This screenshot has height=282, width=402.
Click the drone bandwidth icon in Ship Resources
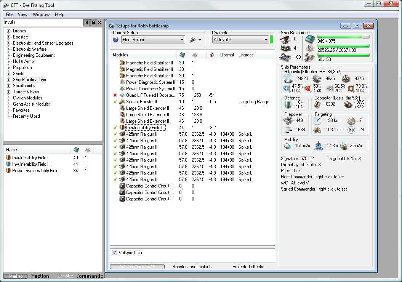309,58
